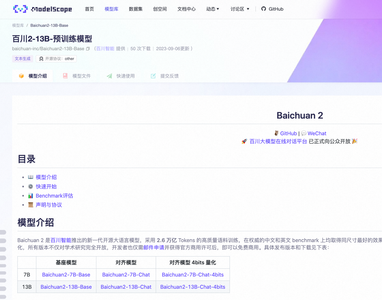Expand the 讨论区 dropdown menu

[240, 9]
